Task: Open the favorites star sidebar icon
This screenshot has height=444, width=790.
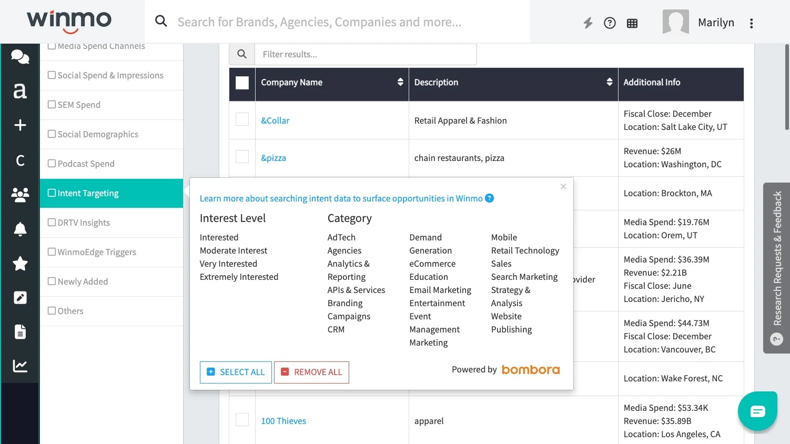Action: click(20, 263)
